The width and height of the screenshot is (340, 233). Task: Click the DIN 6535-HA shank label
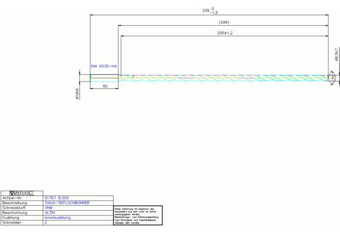point(104,66)
